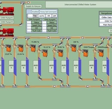
Task: Click the CHW Pump#3 Fault Code value field
Action: point(29,31)
